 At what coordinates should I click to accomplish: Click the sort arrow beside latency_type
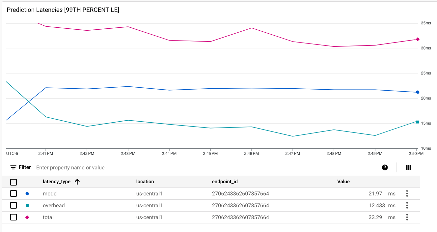(x=77, y=182)
